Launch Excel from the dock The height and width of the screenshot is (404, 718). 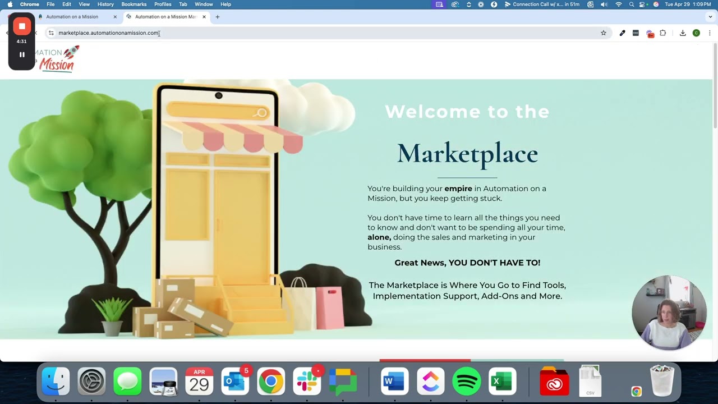pyautogui.click(x=502, y=382)
